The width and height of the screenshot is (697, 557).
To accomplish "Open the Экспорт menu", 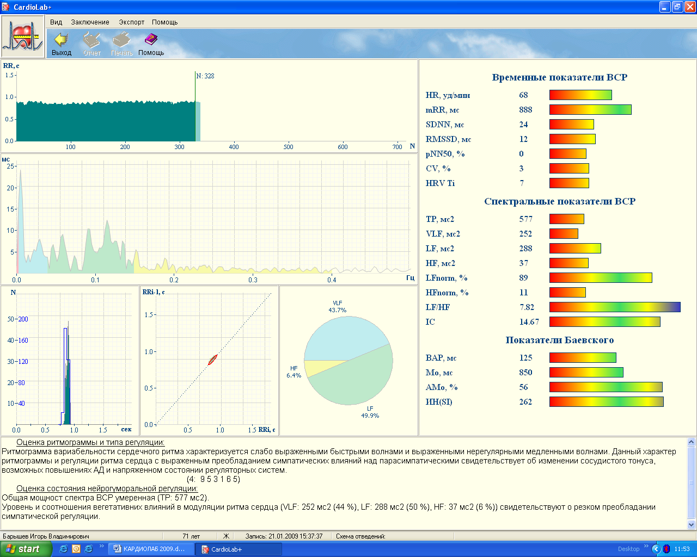I will (x=132, y=22).
